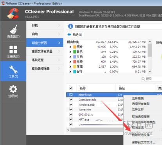Uncheck the chro... file checkbox
The height and width of the screenshot is (145, 162).
pos(71,124)
